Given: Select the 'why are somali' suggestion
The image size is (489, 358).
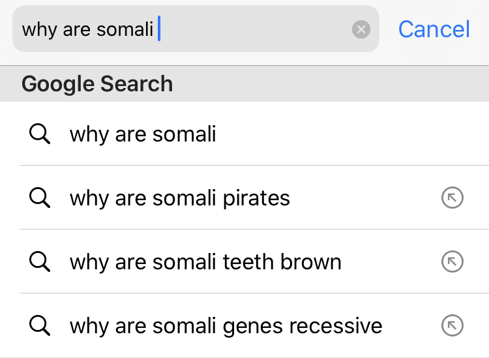Looking at the screenshot, I should [x=143, y=134].
